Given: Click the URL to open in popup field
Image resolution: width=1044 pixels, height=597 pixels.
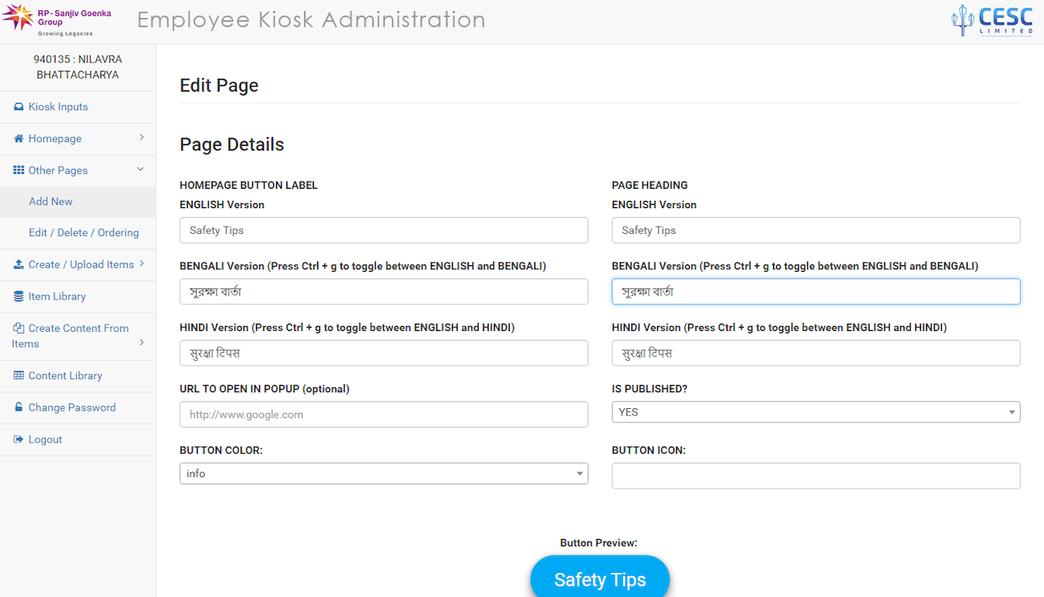Looking at the screenshot, I should (x=383, y=415).
